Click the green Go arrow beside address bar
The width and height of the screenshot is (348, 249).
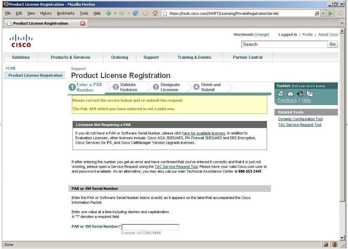[x=330, y=13]
